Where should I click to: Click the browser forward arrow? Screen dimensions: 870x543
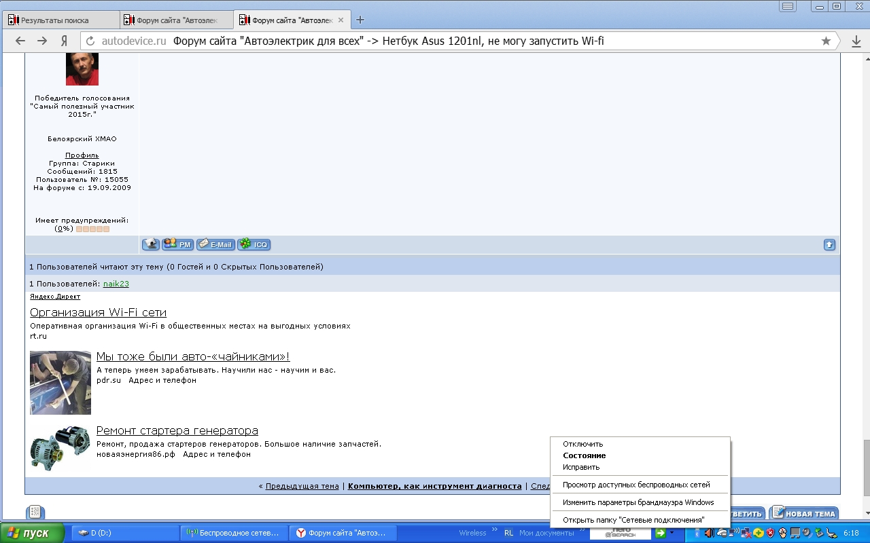tap(42, 41)
